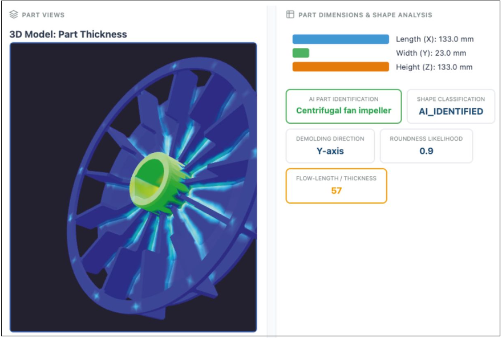This screenshot has width=502, height=338.
Task: Click the blue Length (X) bar
Action: point(341,39)
